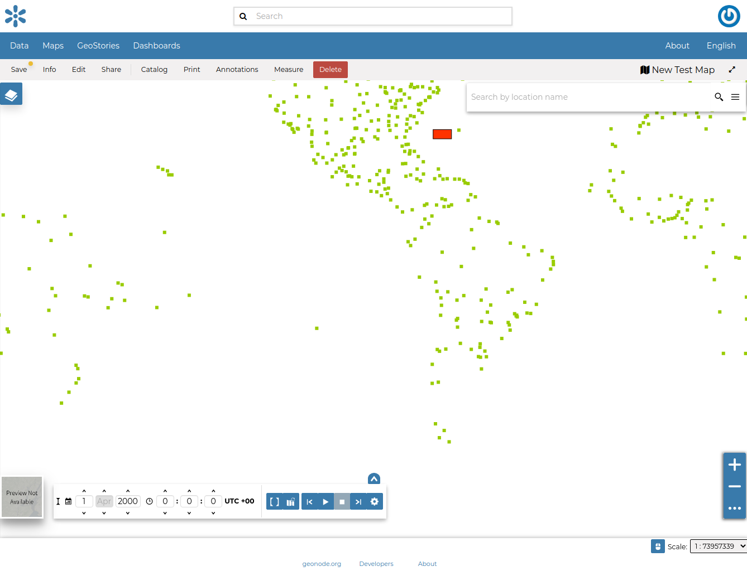Step timeline backward
Image resolution: width=747 pixels, height=571 pixels.
[309, 502]
